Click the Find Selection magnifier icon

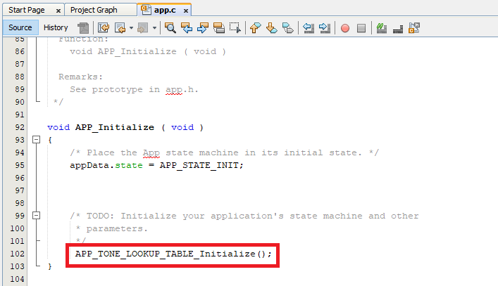(170, 28)
